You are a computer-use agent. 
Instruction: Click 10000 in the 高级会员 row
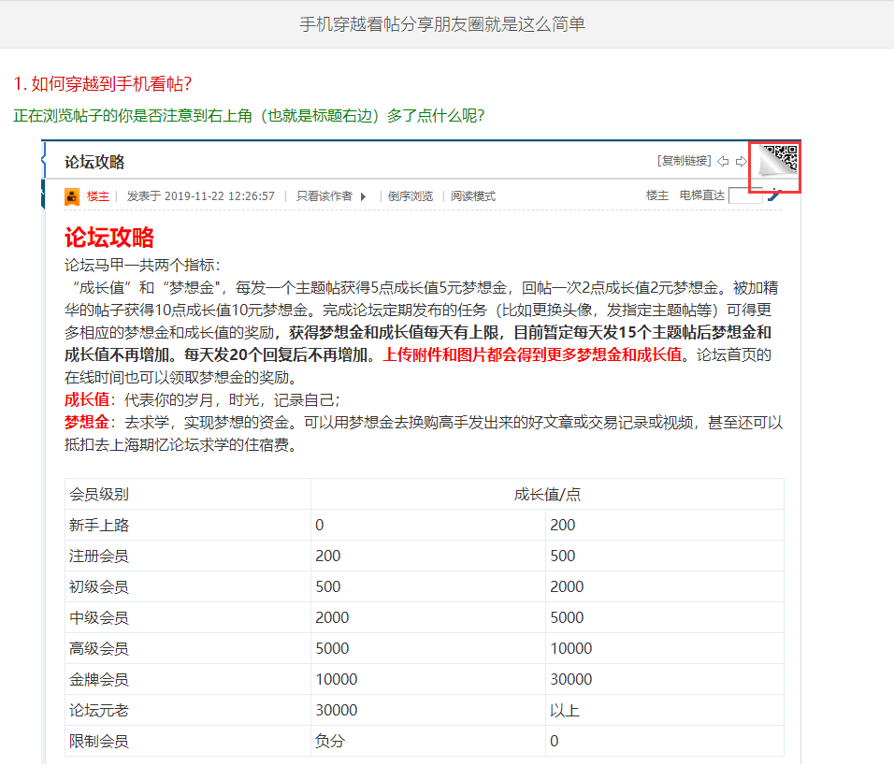click(x=571, y=648)
